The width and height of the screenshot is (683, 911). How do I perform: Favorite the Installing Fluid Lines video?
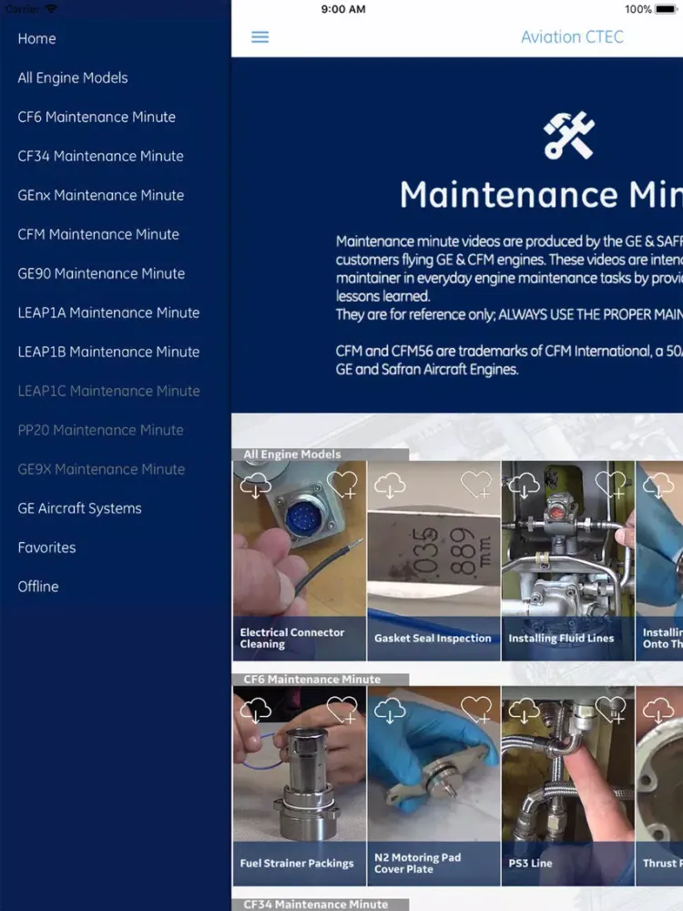point(610,484)
